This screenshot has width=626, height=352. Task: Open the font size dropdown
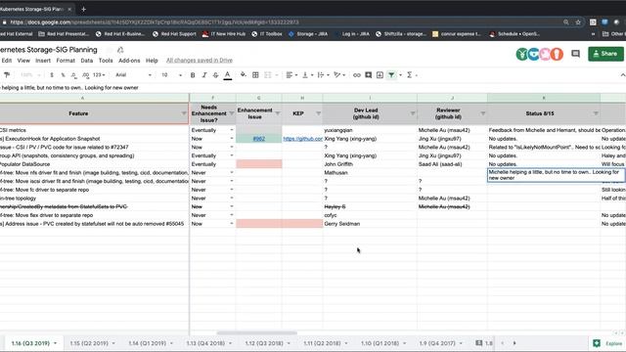coord(172,75)
